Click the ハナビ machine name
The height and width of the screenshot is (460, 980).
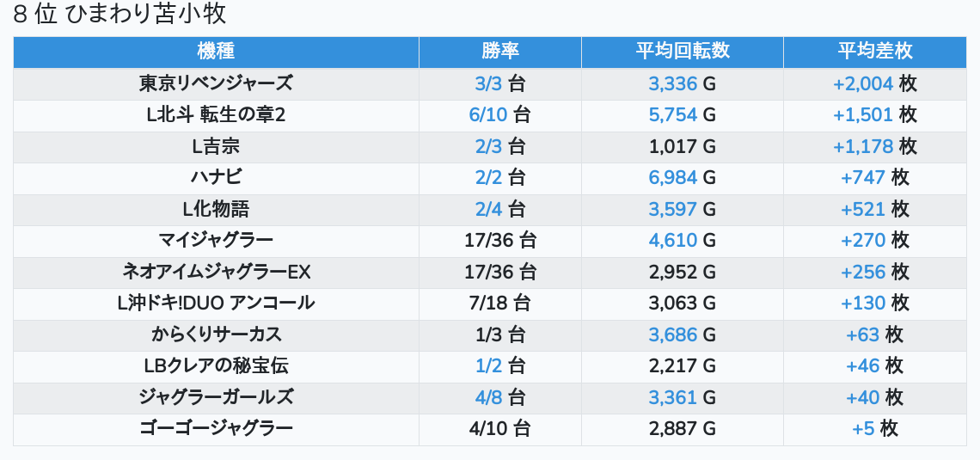pos(216,178)
